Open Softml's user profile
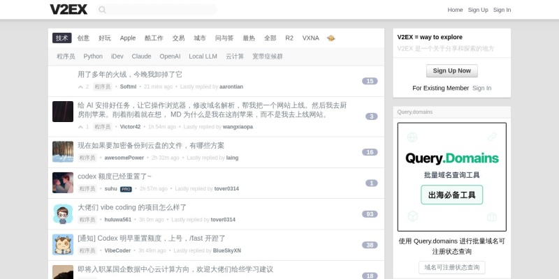 (x=128, y=86)
